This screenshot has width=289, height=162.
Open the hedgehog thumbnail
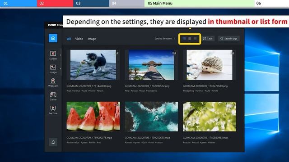[x=210, y=65]
